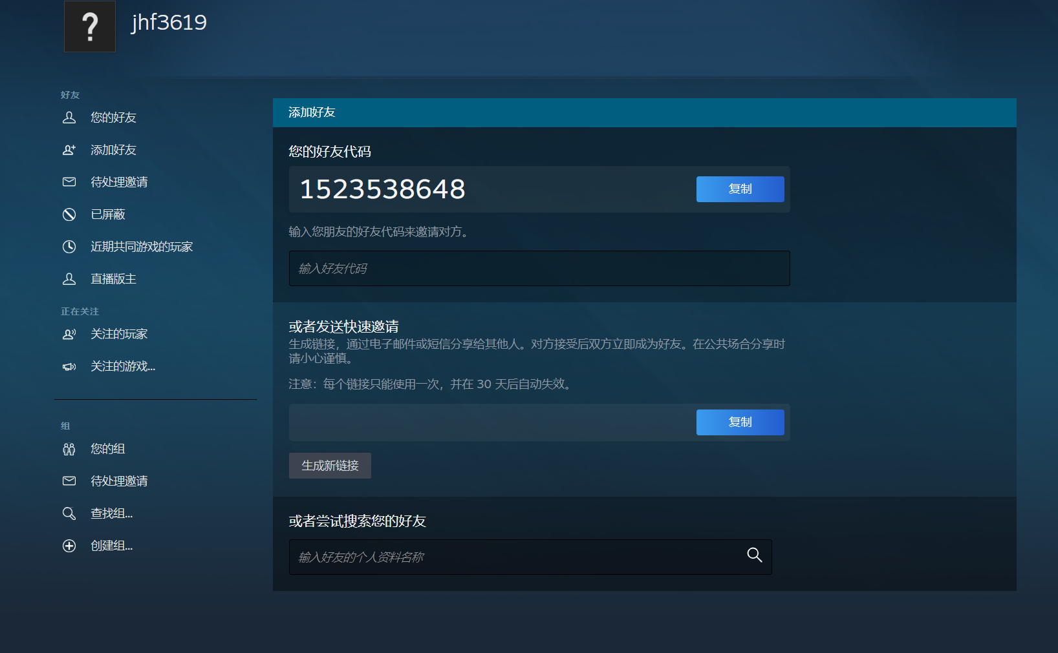Focus the 输入好友代码 input field
This screenshot has width=1058, height=653.
click(x=539, y=269)
